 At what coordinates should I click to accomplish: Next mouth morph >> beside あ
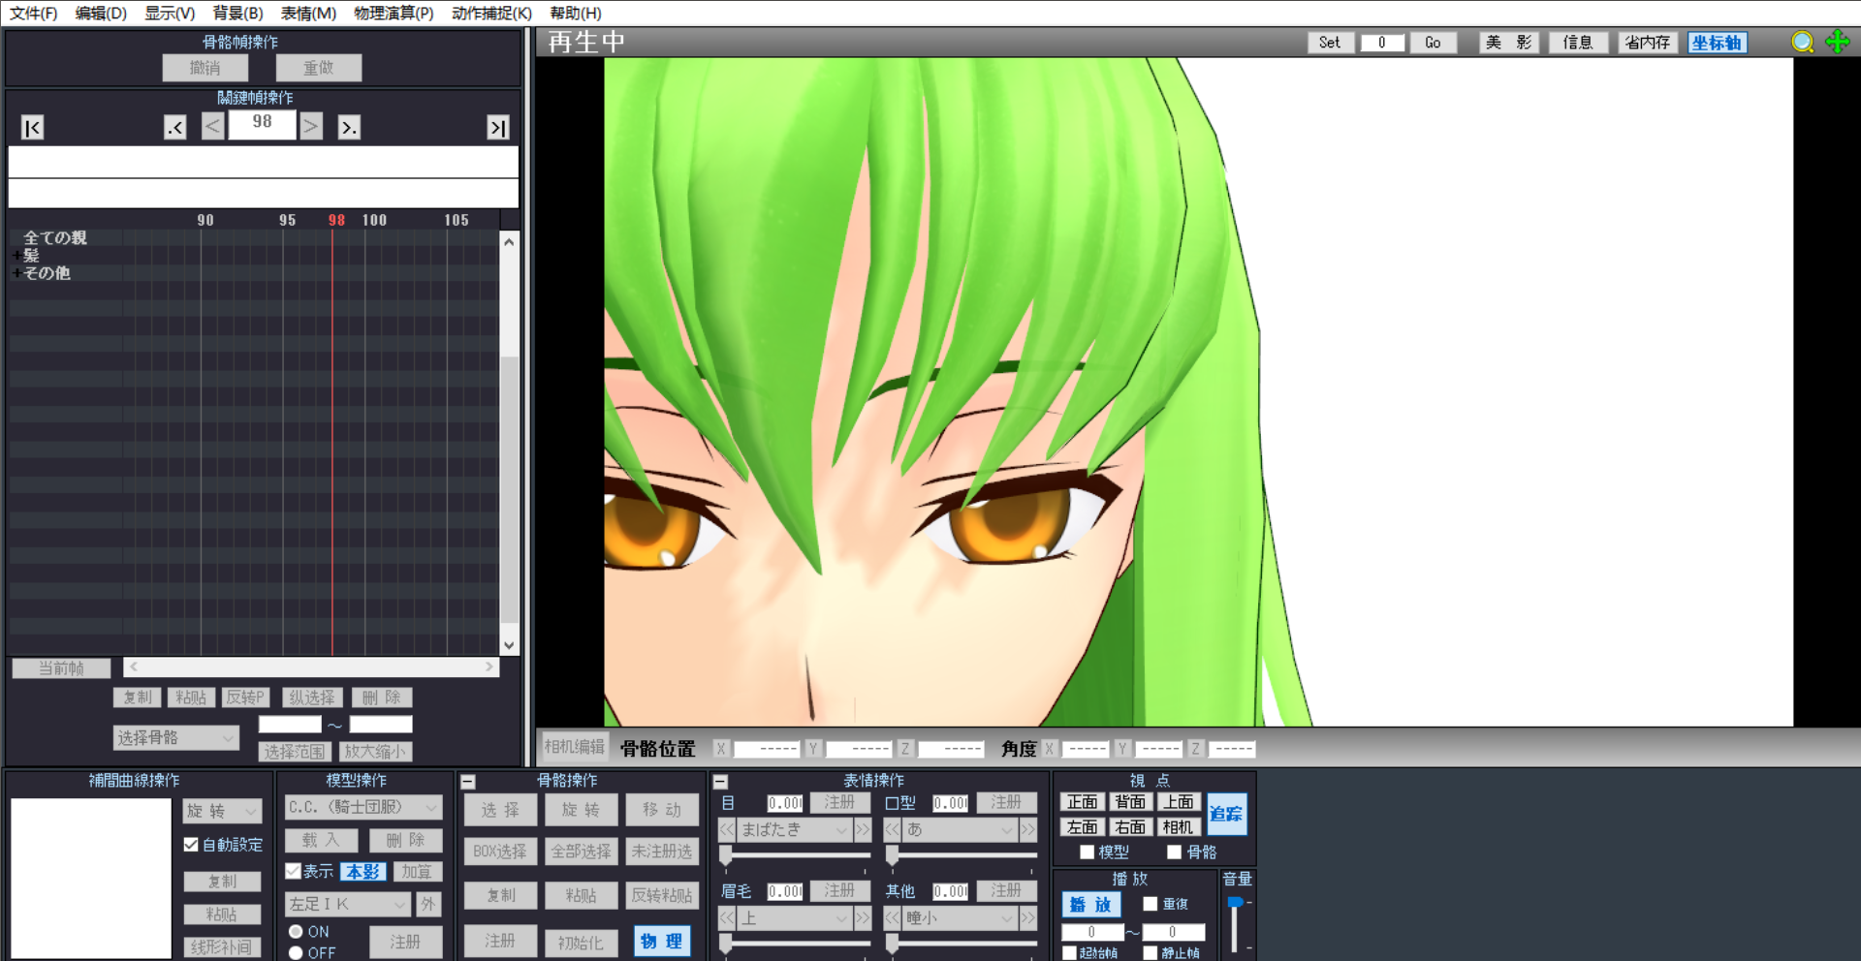[x=1027, y=829]
